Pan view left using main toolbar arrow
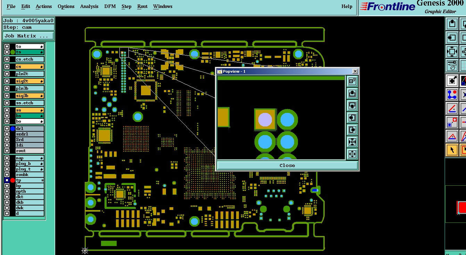466x255 pixels. tap(452, 37)
